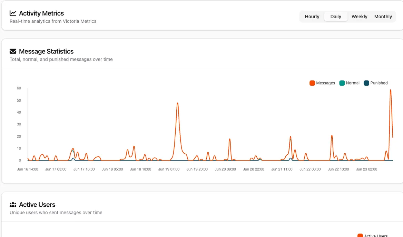Click the Jun 19 20:00 axis label
Image resolution: width=403 pixels, height=237 pixels.
(x=197, y=169)
